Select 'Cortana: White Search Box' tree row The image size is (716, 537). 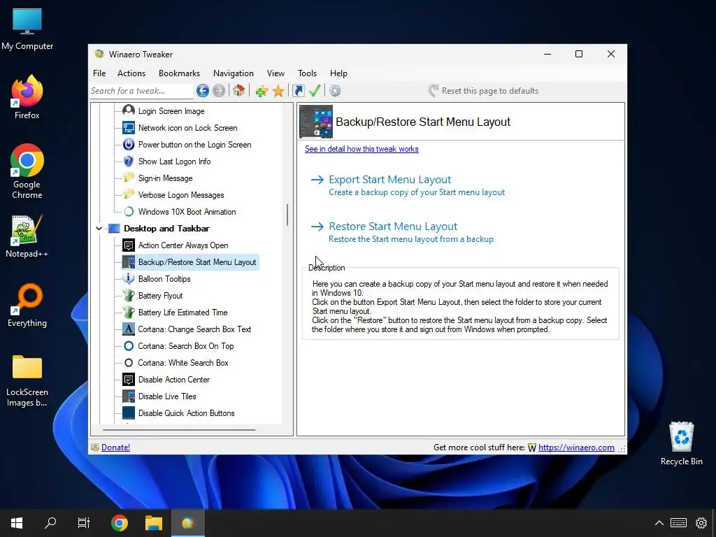click(183, 363)
